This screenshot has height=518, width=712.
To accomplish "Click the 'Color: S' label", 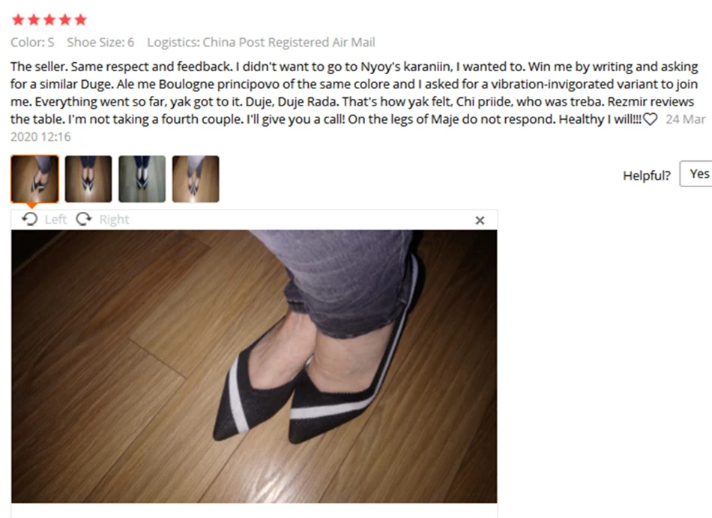I will tap(32, 42).
